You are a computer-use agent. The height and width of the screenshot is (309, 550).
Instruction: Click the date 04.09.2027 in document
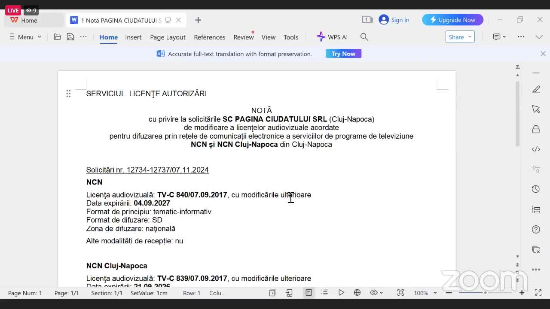pos(152,203)
